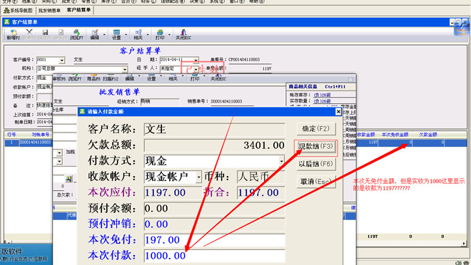
Task: Click 打印 in the 批发销售单 window toolbar
Action: tap(195, 78)
